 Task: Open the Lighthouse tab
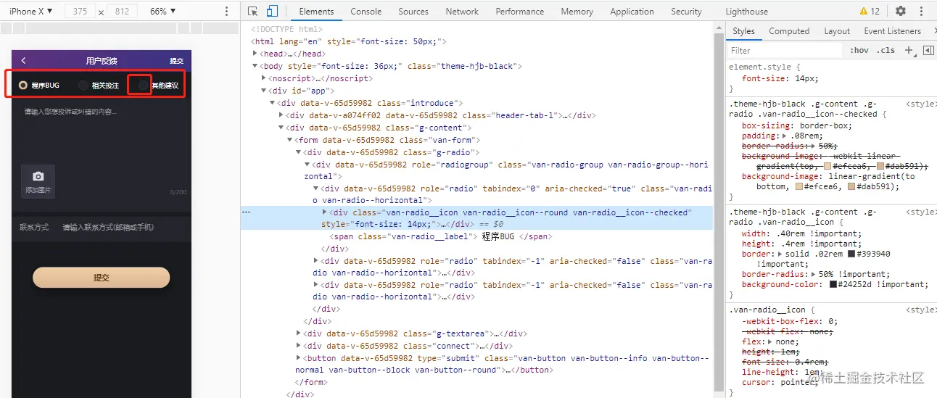pyautogui.click(x=746, y=11)
